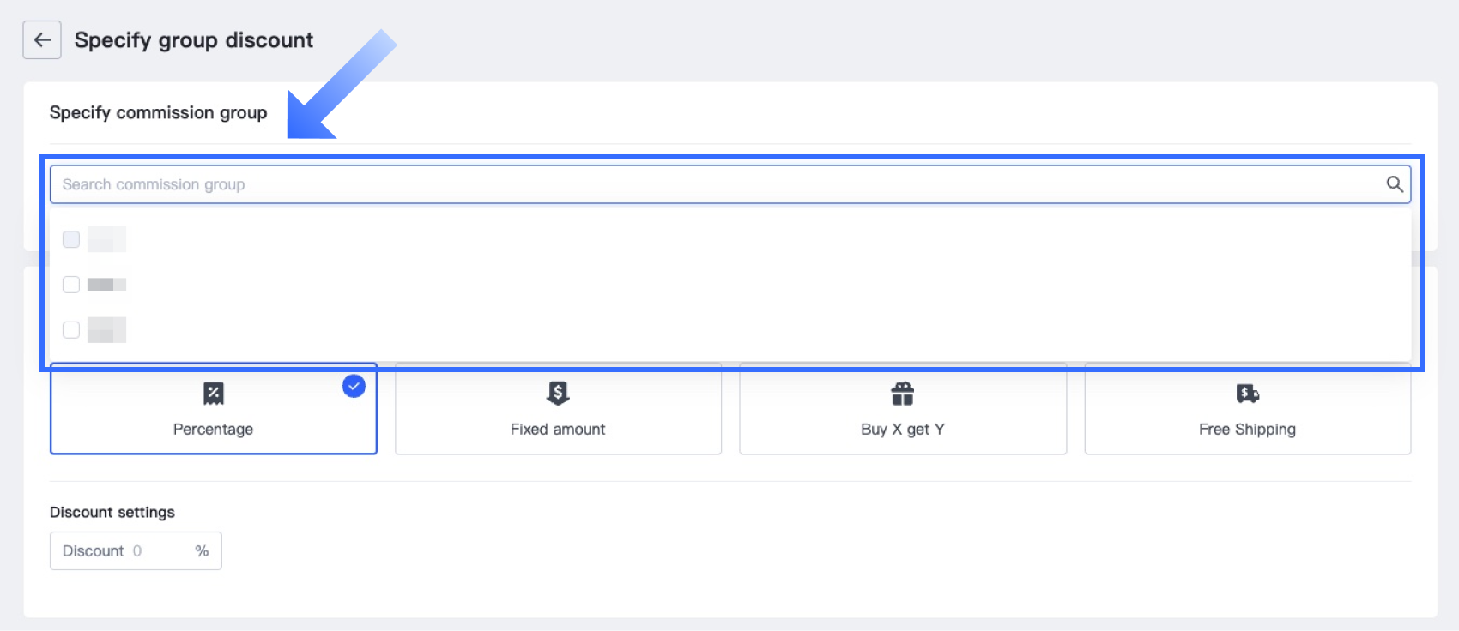Choose the Buy X get Y label
The height and width of the screenshot is (631, 1459).
pyautogui.click(x=902, y=430)
